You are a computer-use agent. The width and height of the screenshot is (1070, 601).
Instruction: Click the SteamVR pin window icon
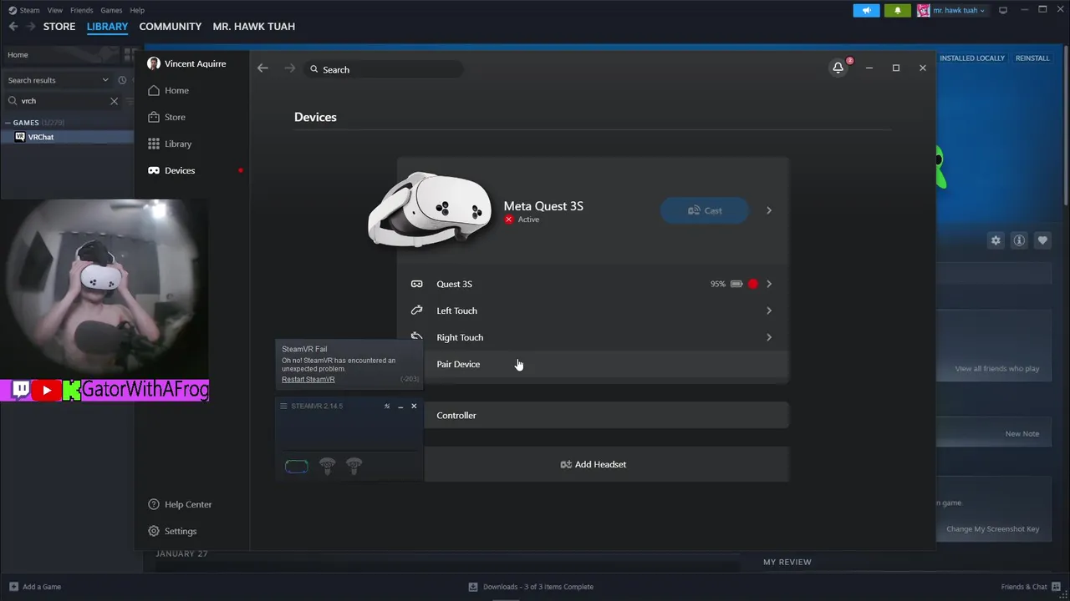[x=387, y=406]
